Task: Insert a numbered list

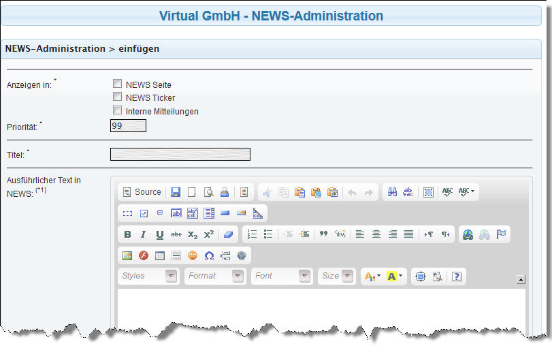Action: point(253,234)
